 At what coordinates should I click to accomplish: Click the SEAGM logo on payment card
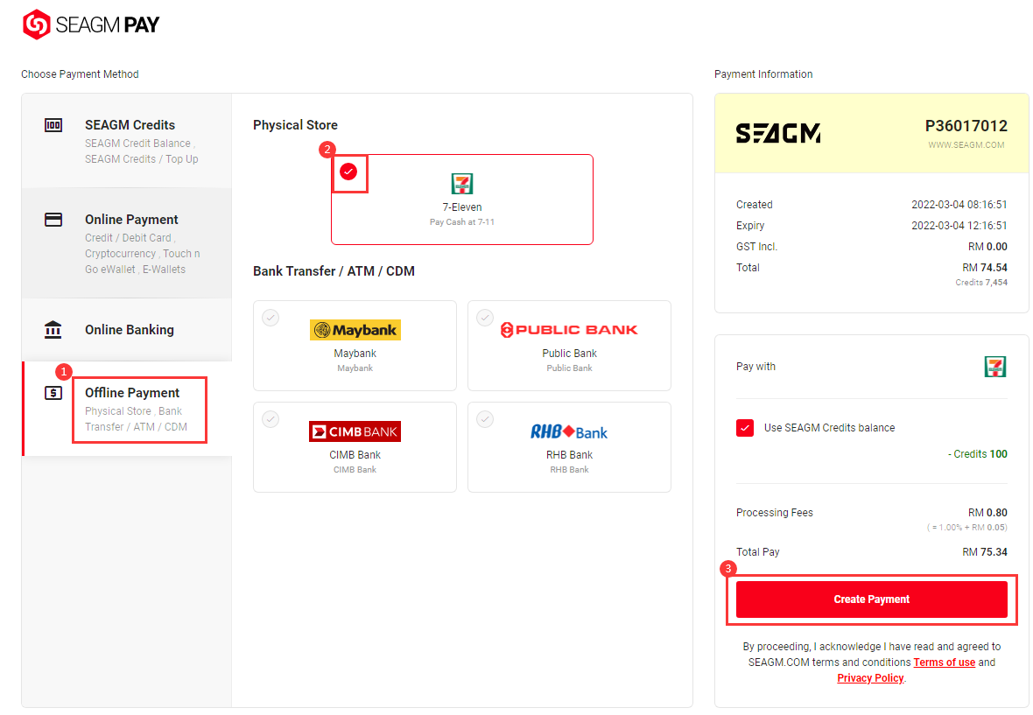778,134
